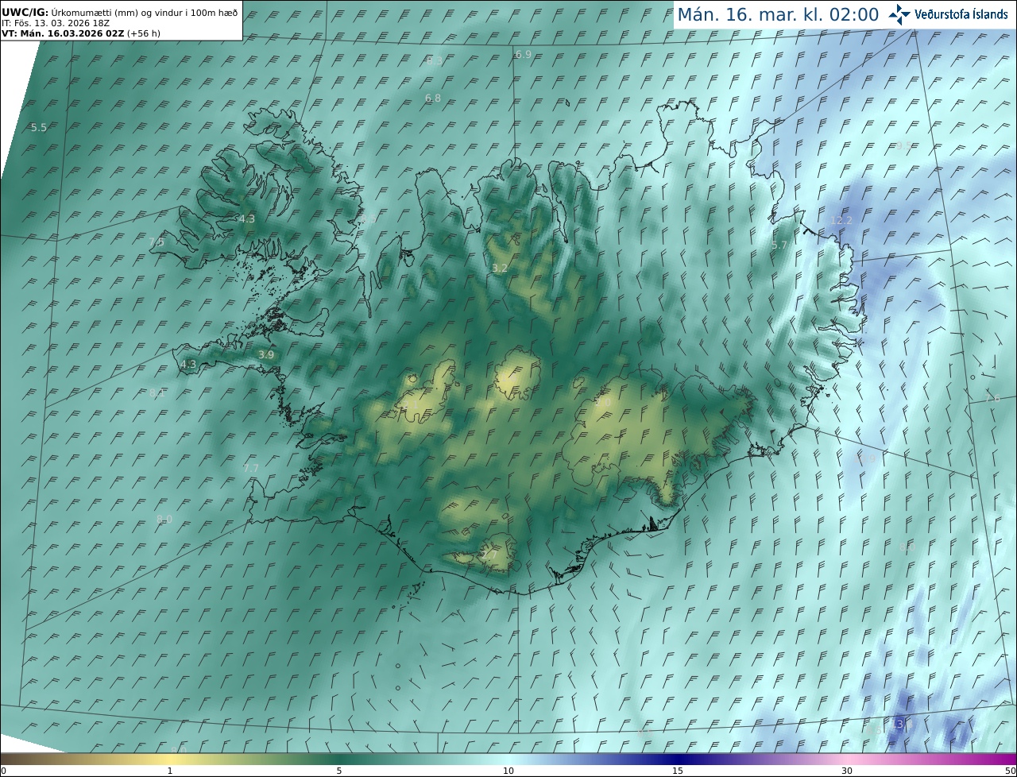Viewport: 1017px width, 777px height.
Task: Click the color bar tick label 10
Action: tap(508, 771)
